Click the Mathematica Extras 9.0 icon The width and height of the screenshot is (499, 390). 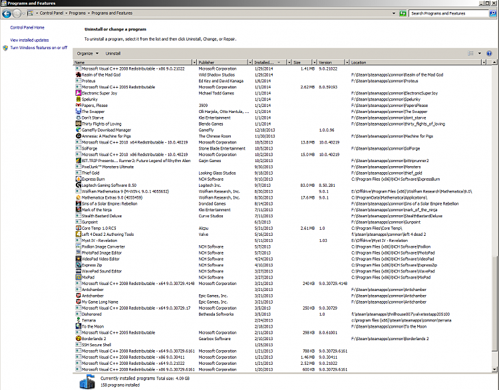point(79,197)
